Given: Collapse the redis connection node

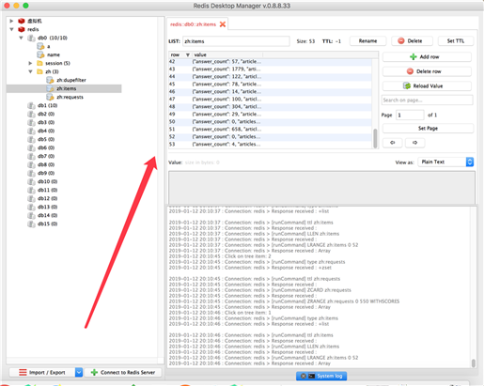Looking at the screenshot, I should [x=11, y=29].
